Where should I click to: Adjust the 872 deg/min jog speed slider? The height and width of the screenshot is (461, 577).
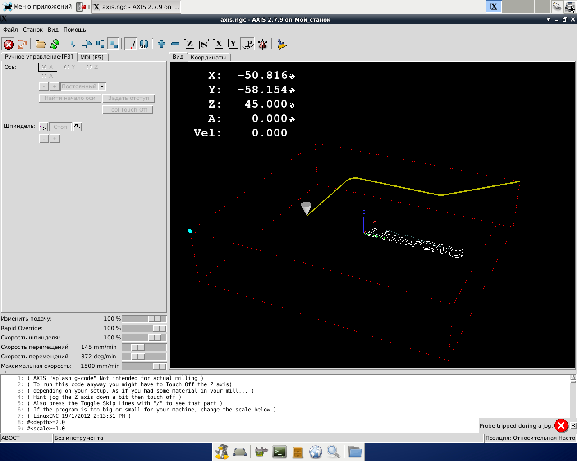[144, 357]
